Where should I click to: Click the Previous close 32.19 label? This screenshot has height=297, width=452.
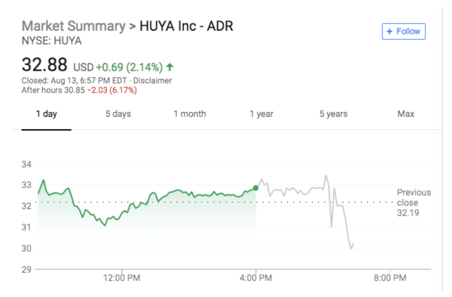[x=414, y=203]
